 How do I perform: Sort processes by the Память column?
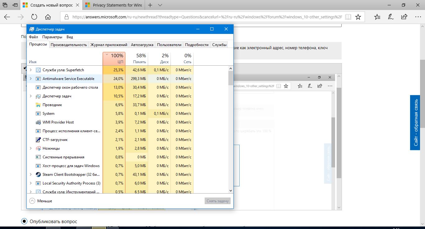pos(137,58)
